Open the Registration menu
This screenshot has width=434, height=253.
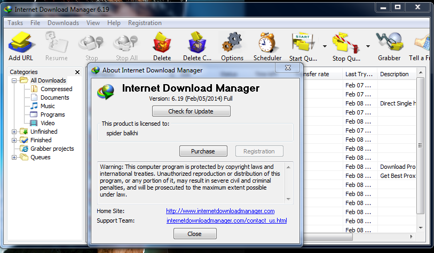click(145, 23)
